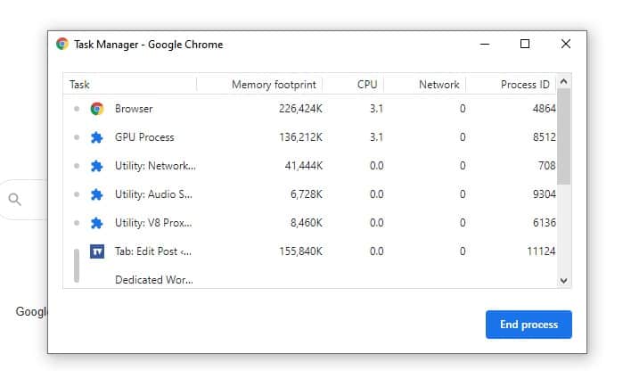The width and height of the screenshot is (631, 387).
Task: Click the Chrome logo in the title bar
Action: 62,44
